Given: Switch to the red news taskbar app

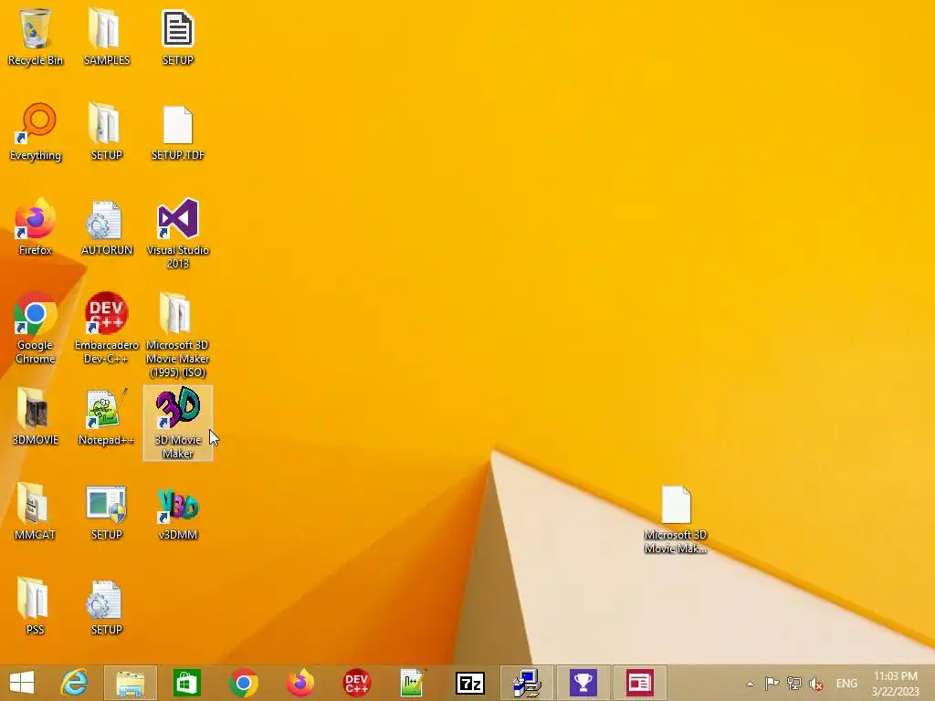Looking at the screenshot, I should (639, 683).
